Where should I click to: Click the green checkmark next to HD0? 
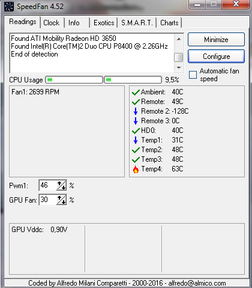pos(136,131)
